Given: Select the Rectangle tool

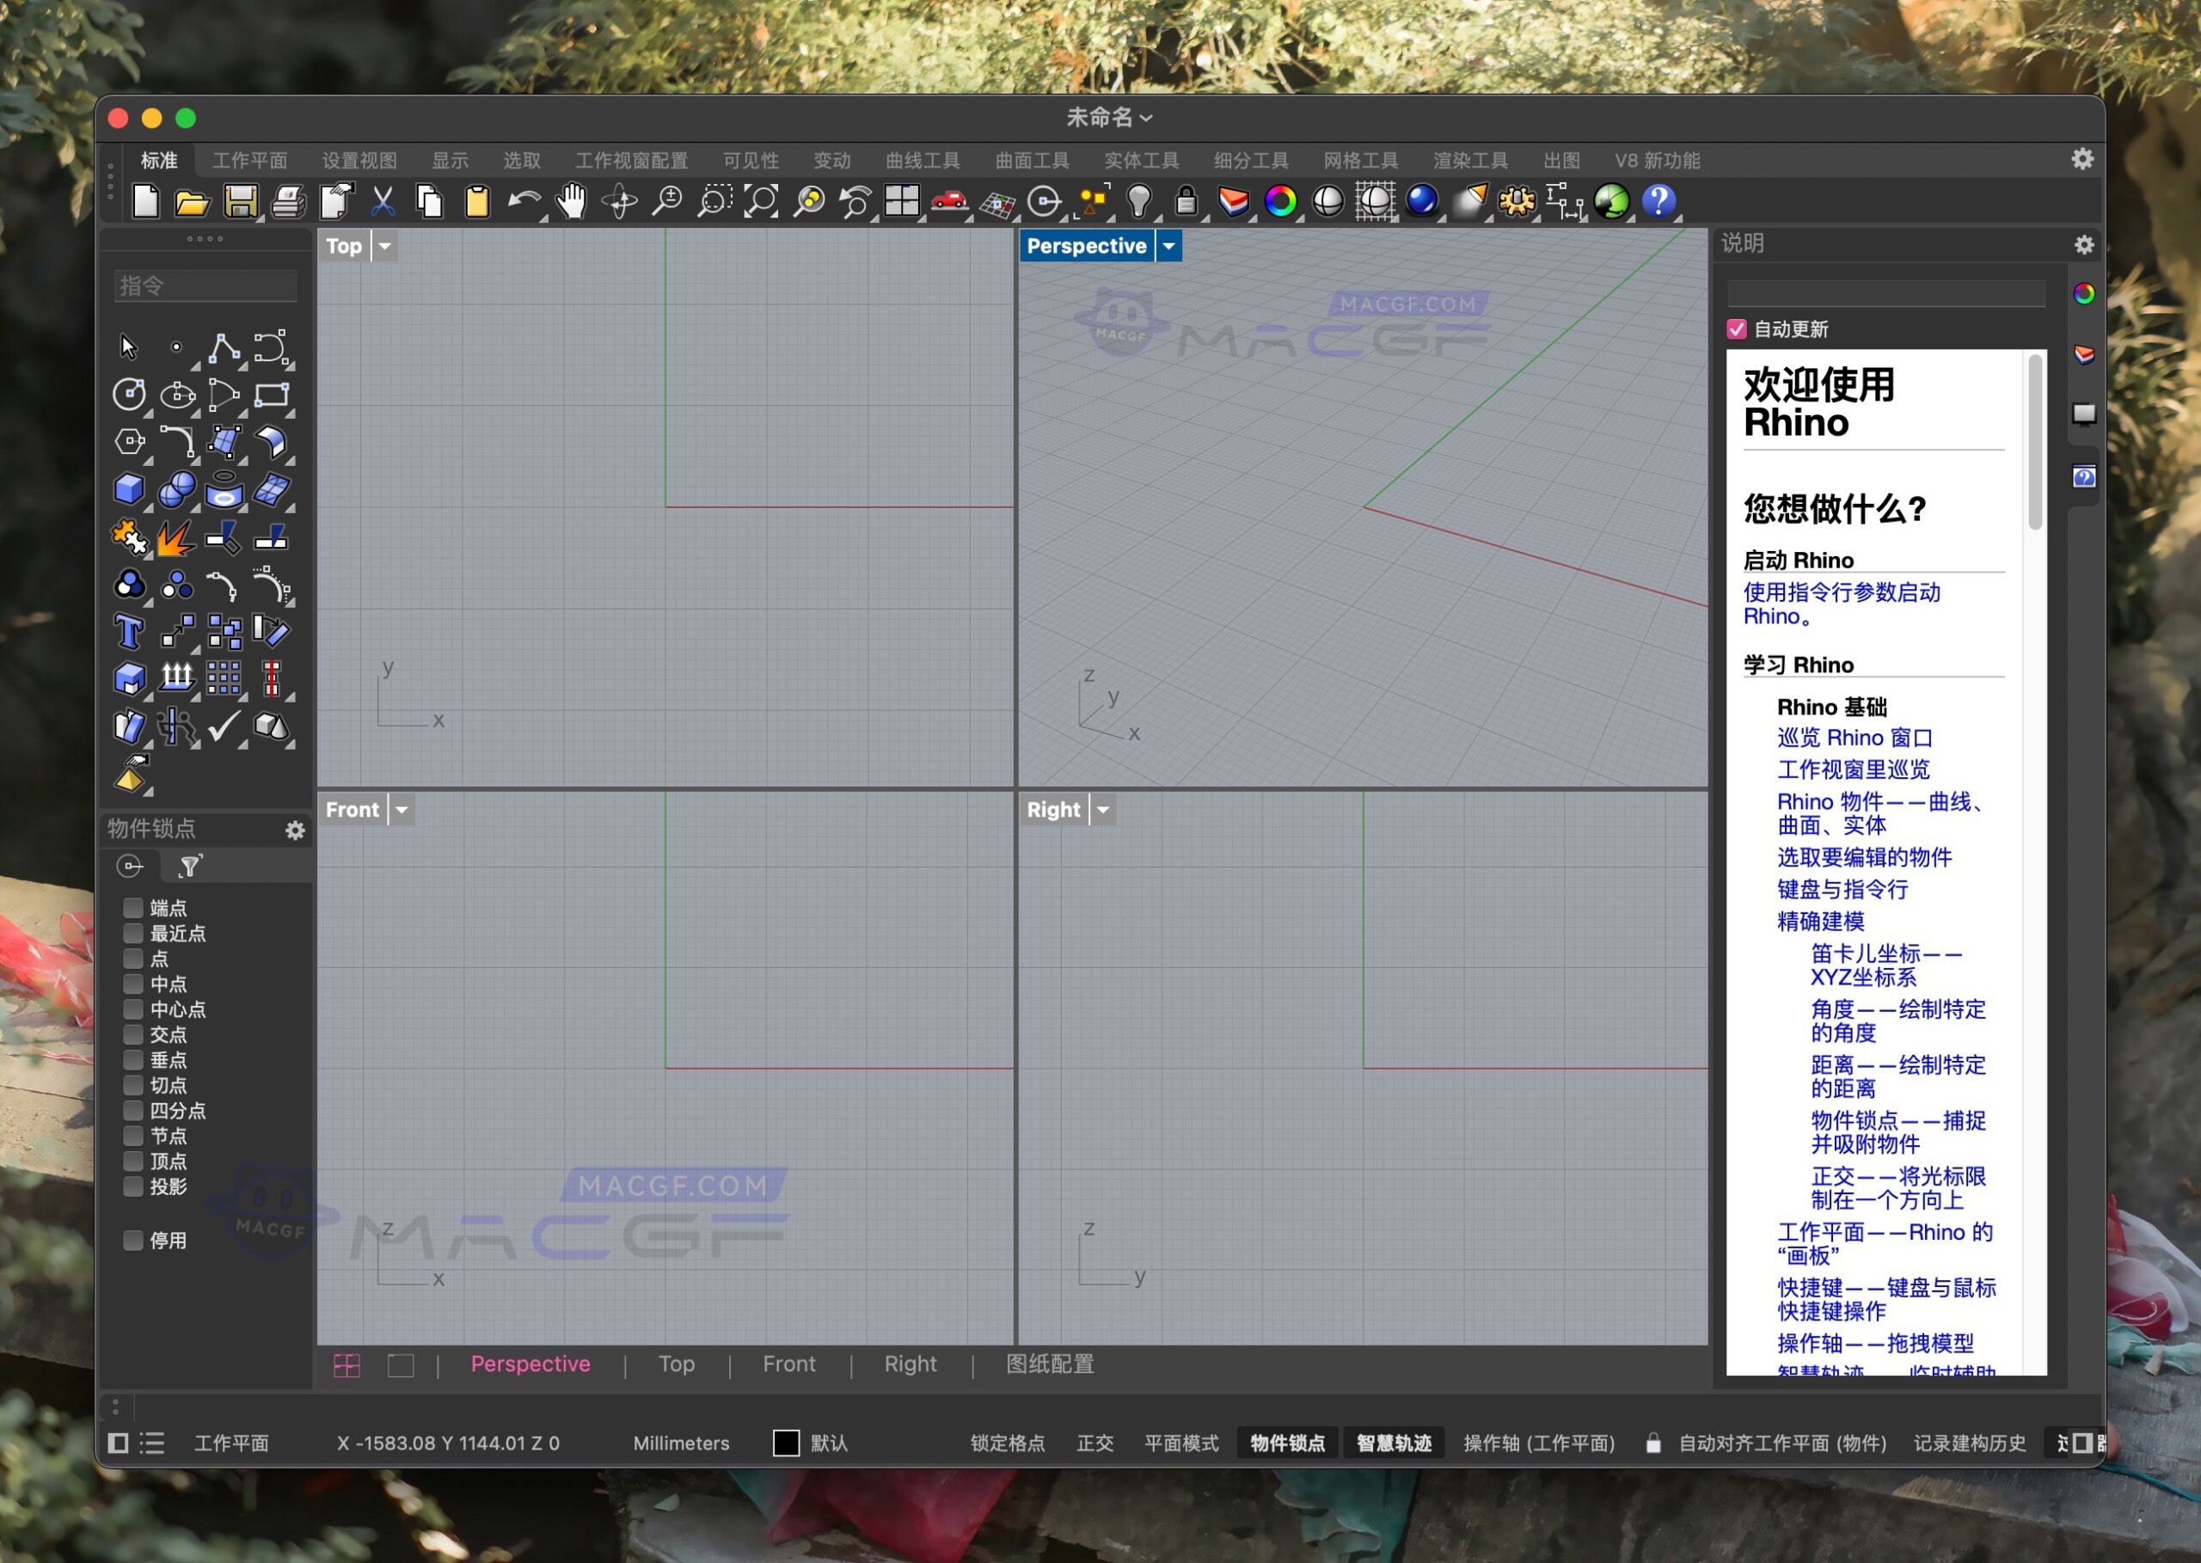Looking at the screenshot, I should coord(272,394).
